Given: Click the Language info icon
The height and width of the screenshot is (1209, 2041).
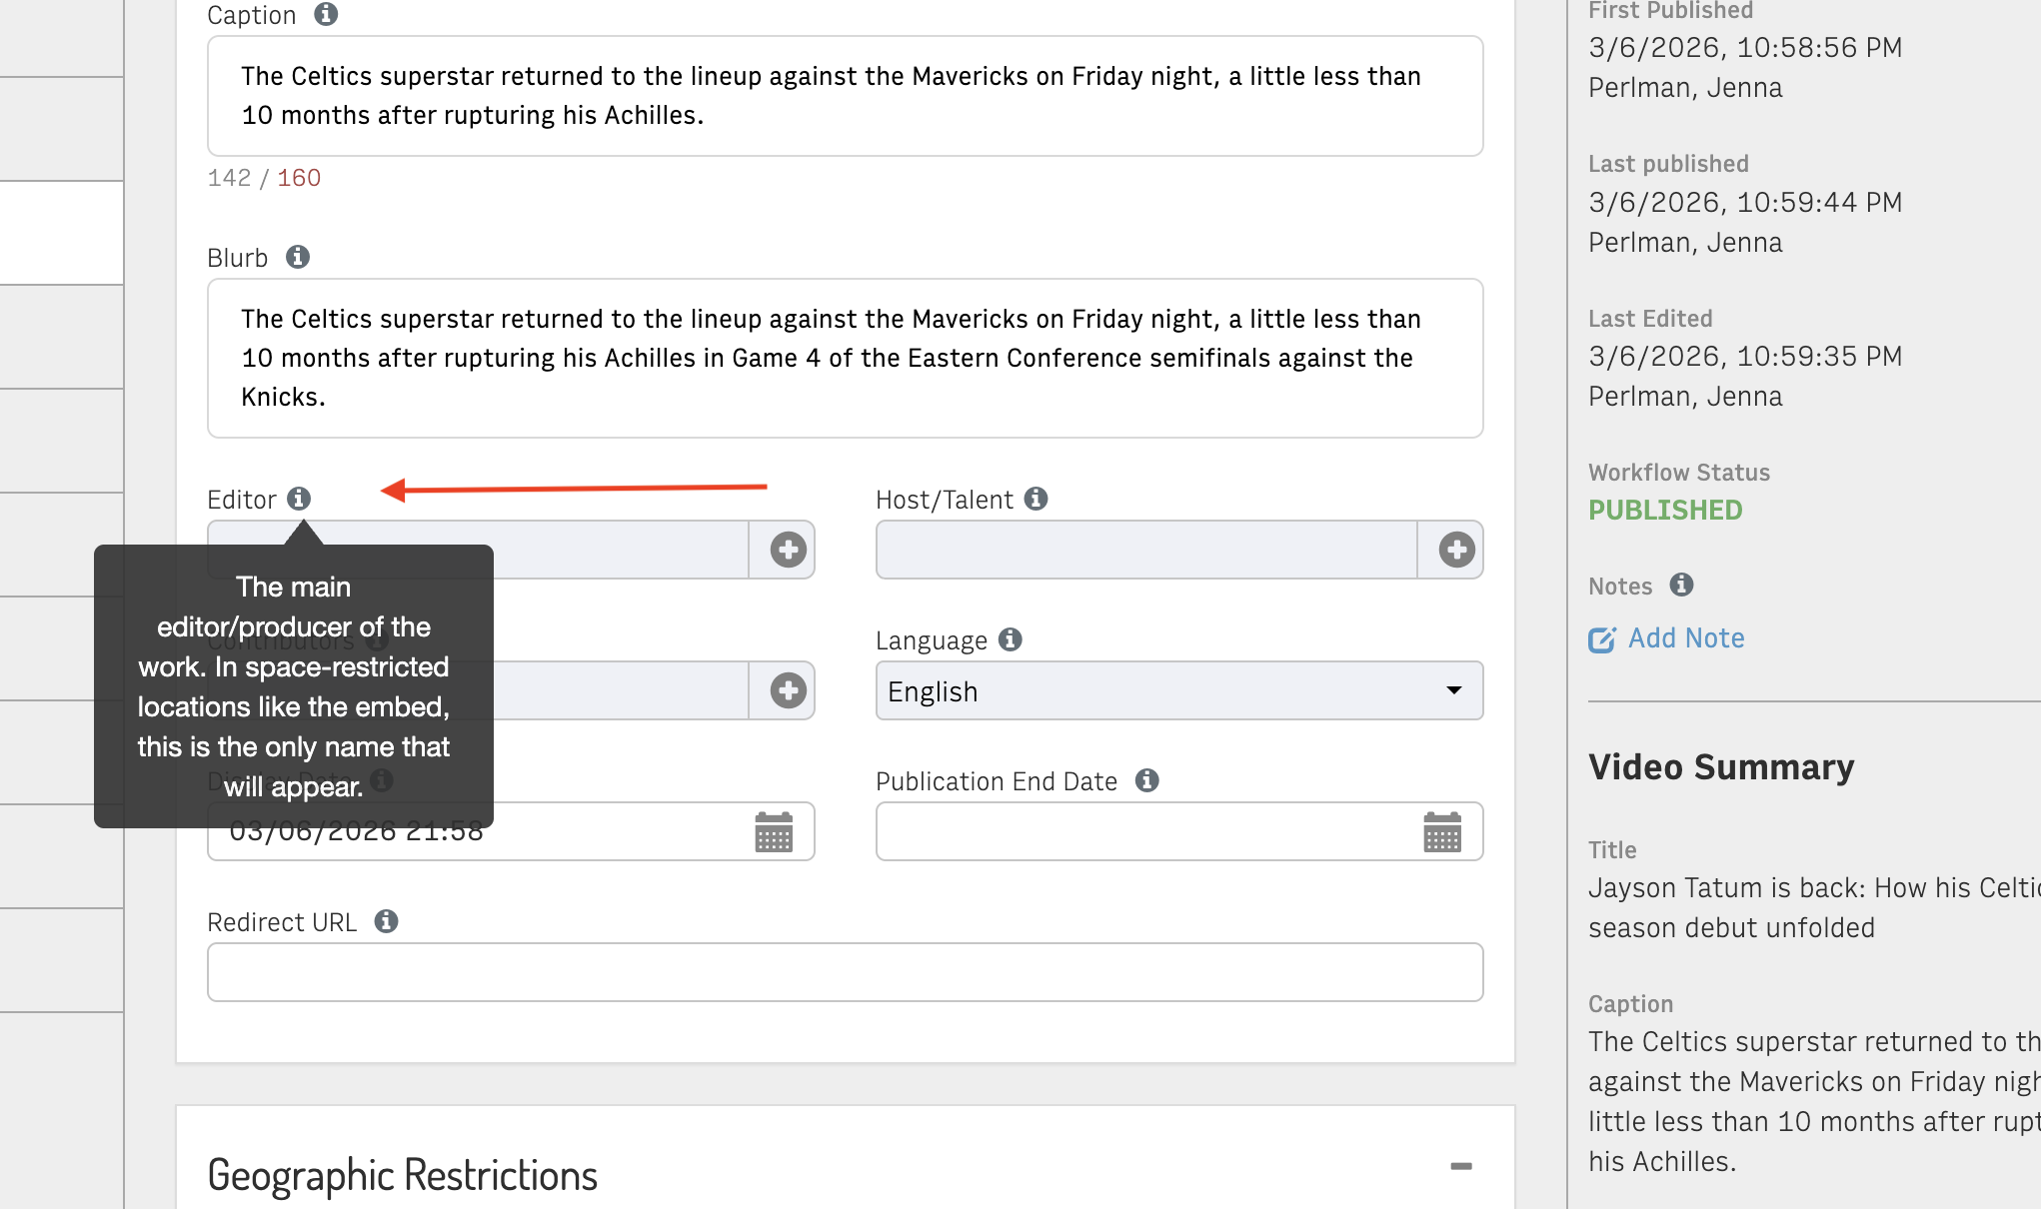Looking at the screenshot, I should (x=1011, y=639).
